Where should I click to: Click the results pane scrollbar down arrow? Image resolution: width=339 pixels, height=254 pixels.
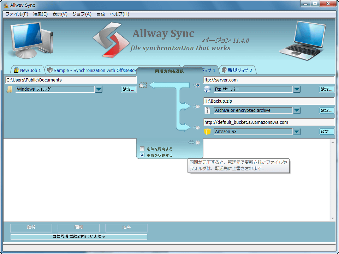click(333, 218)
